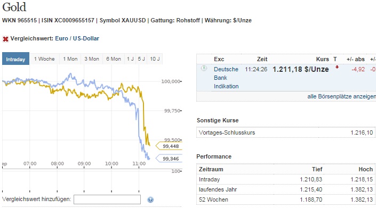Click the yellow 99,448 value marker

click(169, 146)
